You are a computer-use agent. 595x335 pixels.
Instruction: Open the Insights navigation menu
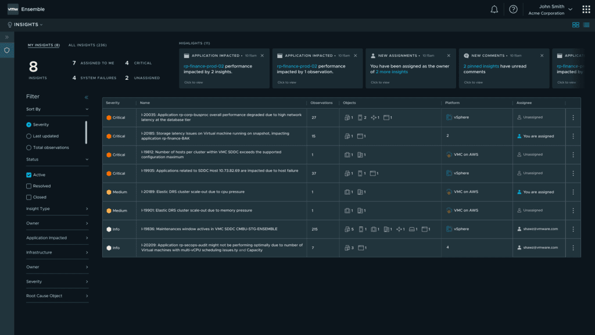point(26,25)
